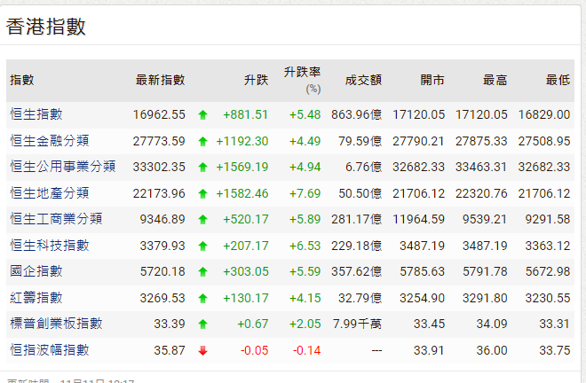Viewport: 586px width, 383px height.
Task: Click the green up arrow for 恒生指數
Action: coord(202,114)
